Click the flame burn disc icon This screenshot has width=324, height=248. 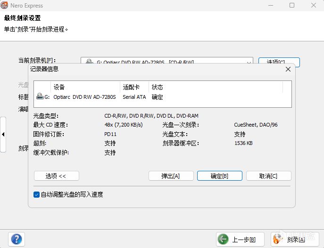(x=278, y=239)
